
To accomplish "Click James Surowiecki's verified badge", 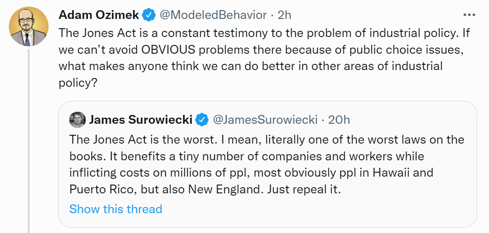I will pos(202,119).
